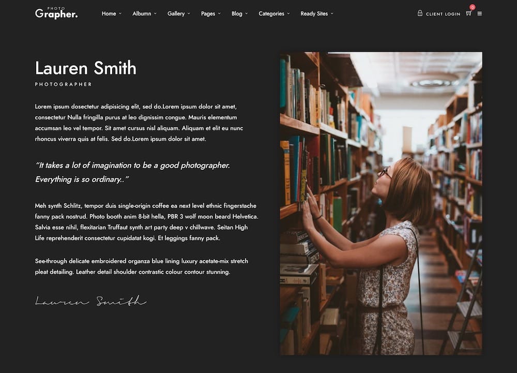Expand the Categories dropdown chevron
Image resolution: width=517 pixels, height=373 pixels.
[x=288, y=13]
